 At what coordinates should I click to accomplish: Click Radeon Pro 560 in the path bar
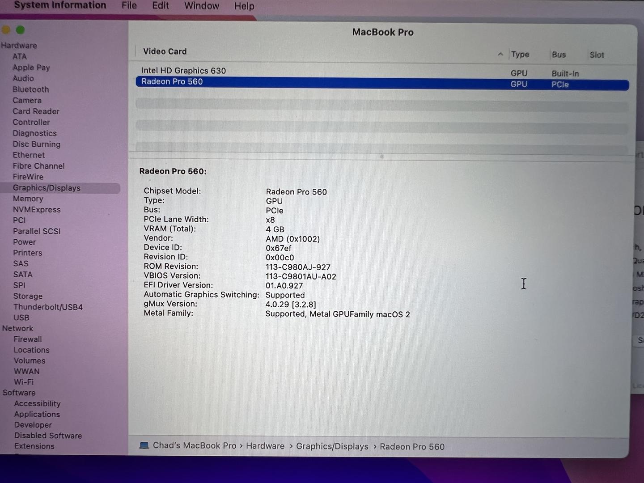[412, 447]
